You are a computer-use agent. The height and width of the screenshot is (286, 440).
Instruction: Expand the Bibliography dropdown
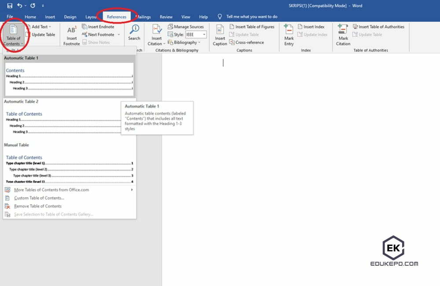coord(185,42)
